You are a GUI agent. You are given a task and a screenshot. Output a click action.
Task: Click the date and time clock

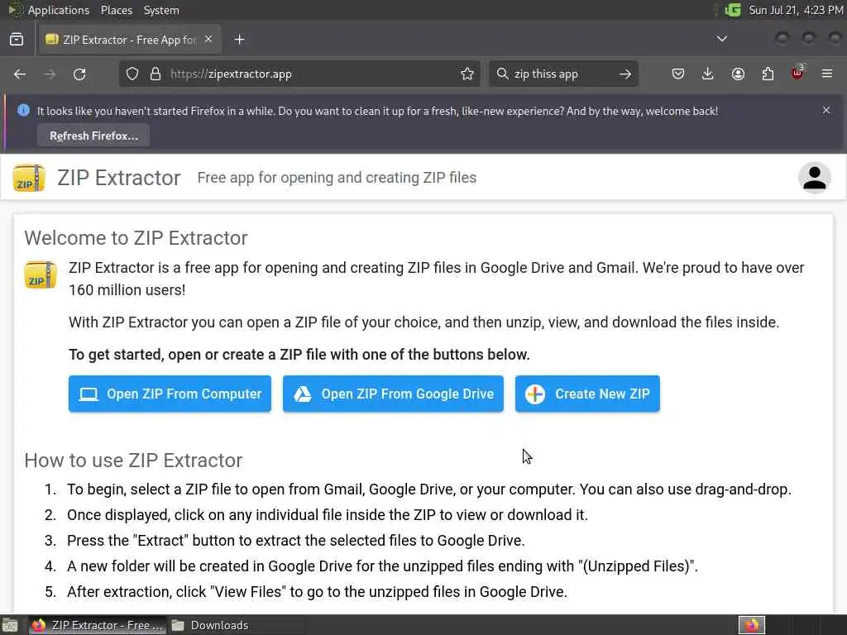tap(796, 10)
